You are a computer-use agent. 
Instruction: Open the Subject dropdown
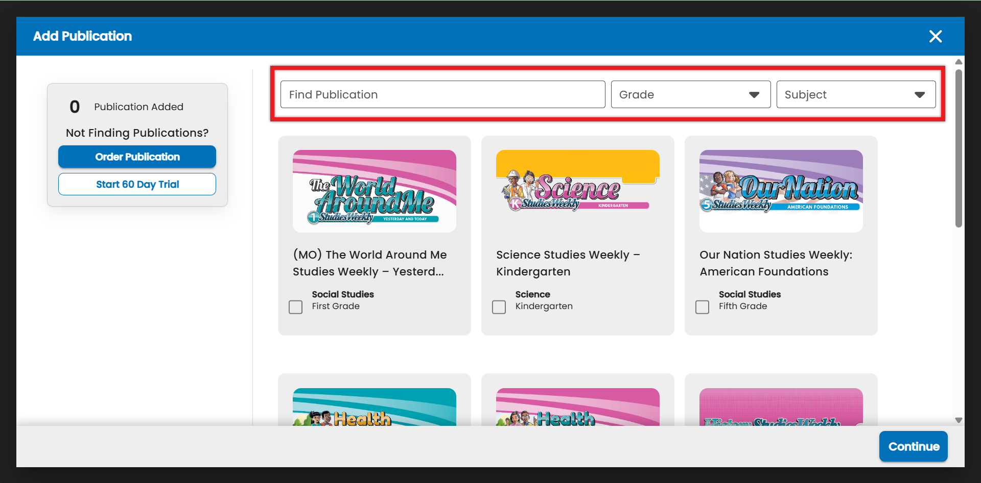click(856, 94)
